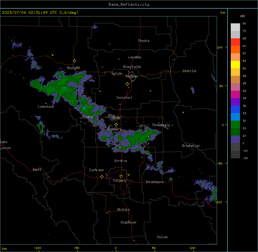Viewport: 258px width, 252px height.
Task: Pick the red 60–65 dBZ legend swatch
Action: click(235, 42)
